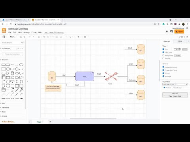Click the redo arrow in toolbar

[x=34, y=37]
